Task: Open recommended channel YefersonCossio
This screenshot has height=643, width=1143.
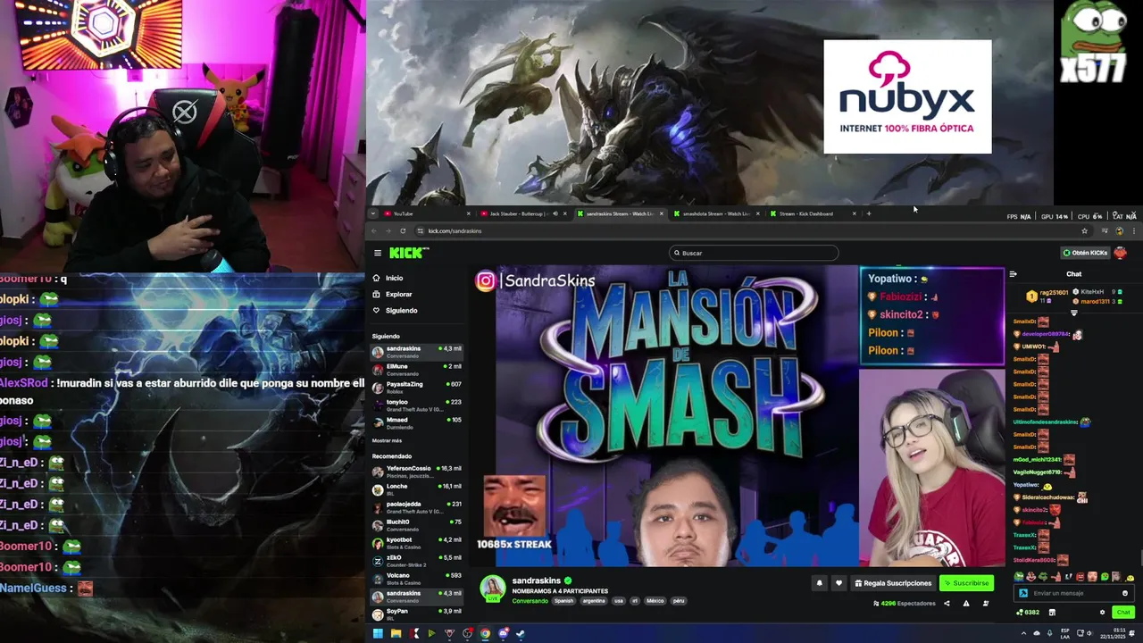Action: coord(417,471)
